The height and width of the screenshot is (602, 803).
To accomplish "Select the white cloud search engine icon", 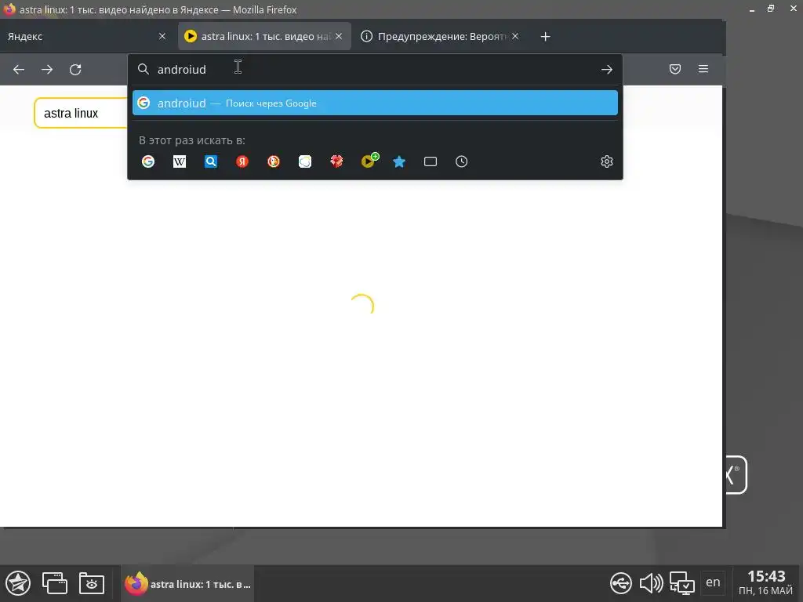I will point(305,161).
